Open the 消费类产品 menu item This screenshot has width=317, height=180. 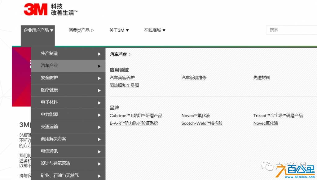[81, 30]
